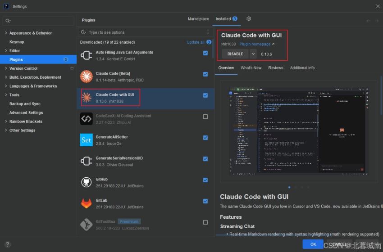This screenshot has height=252, width=383.
Task: Open the Additional Info tab
Action: click(x=302, y=68)
